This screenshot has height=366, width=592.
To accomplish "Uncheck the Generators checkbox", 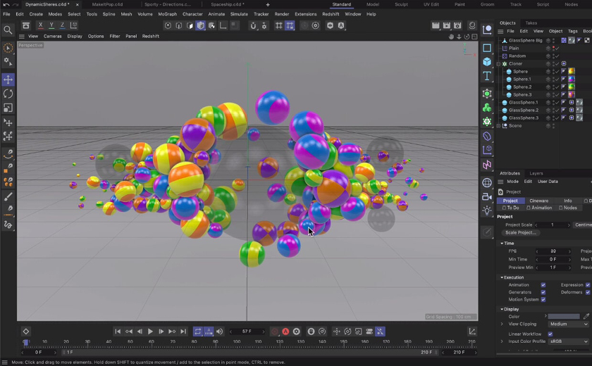I will pyautogui.click(x=543, y=292).
